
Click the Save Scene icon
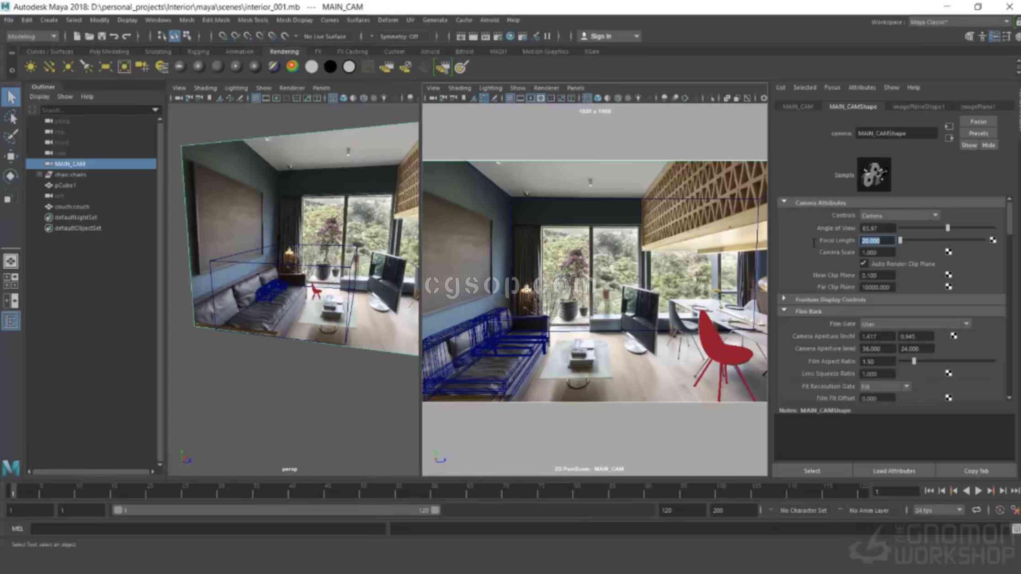pos(101,36)
